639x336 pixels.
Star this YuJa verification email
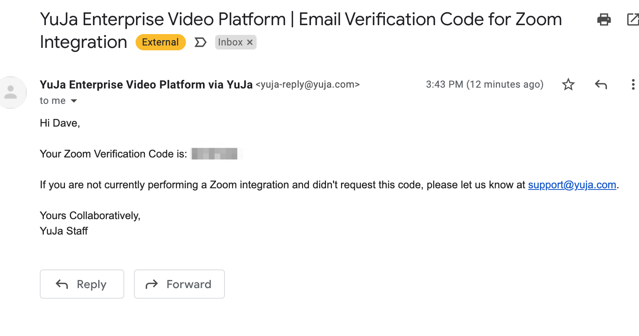click(x=568, y=84)
